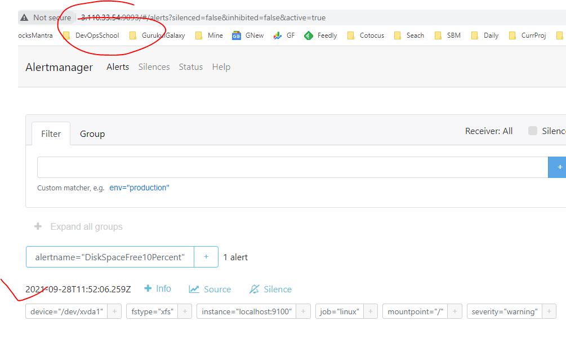Open the Silences page
This screenshot has width=566, height=343.
(154, 67)
